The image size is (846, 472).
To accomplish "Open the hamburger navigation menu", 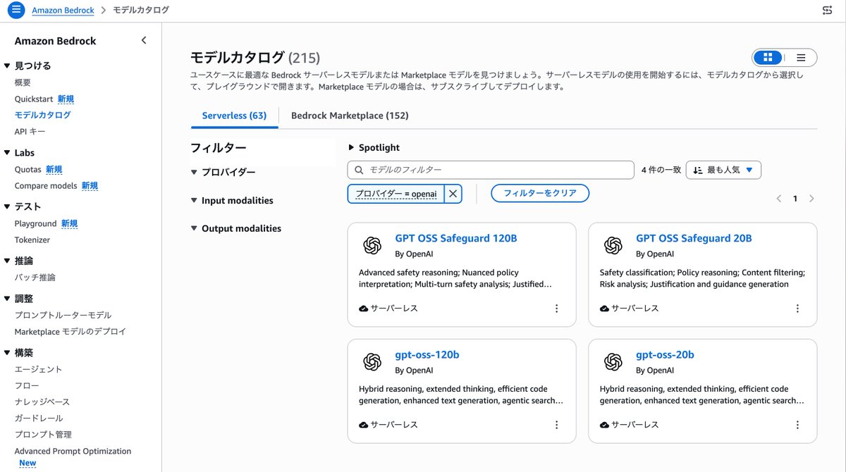I will (16, 11).
